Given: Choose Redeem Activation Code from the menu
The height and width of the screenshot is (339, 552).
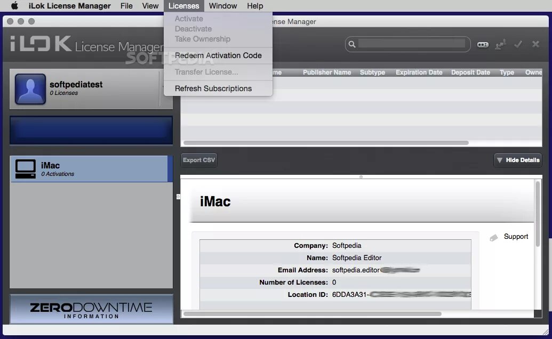Looking at the screenshot, I should 219,55.
